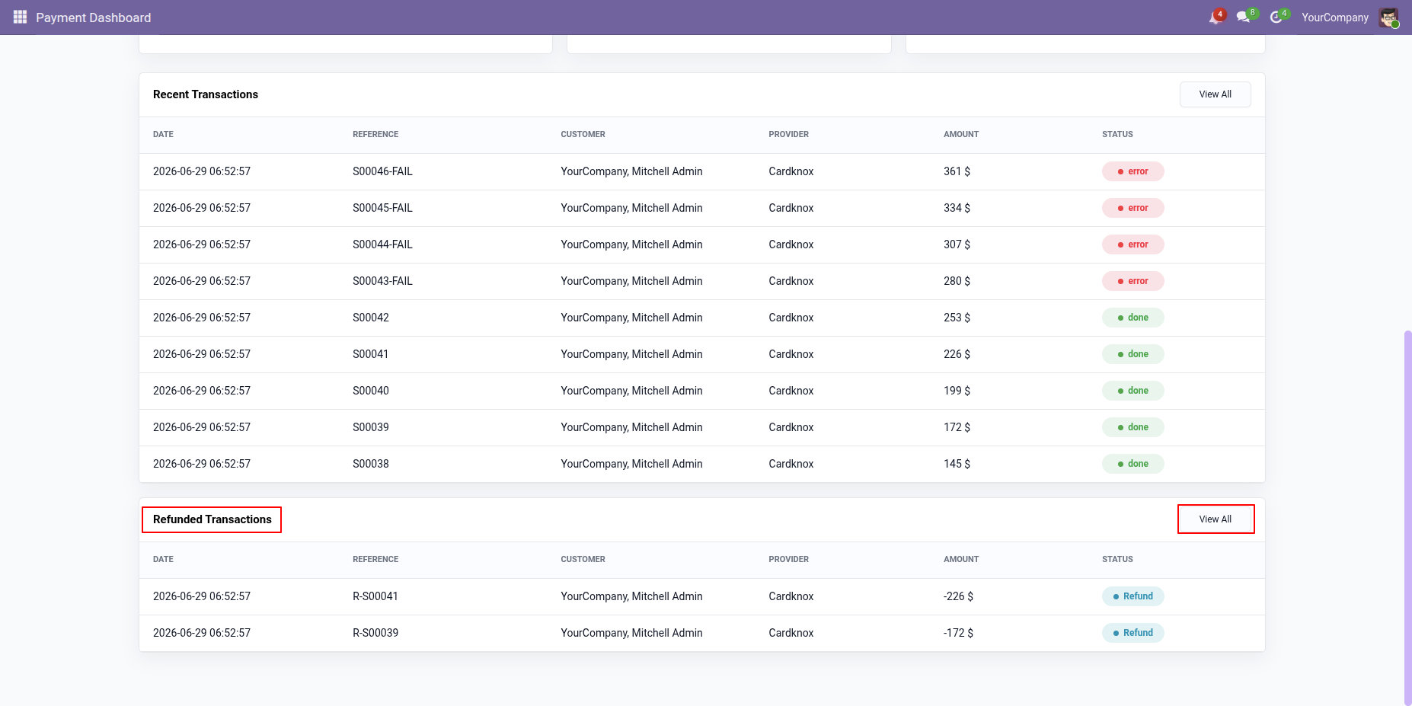Click the 307 $ amount cell
Image resolution: width=1412 pixels, height=706 pixels.
[x=957, y=244]
